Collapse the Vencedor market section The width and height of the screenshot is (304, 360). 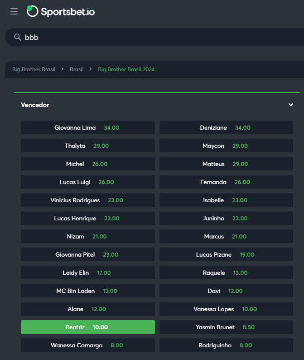291,105
